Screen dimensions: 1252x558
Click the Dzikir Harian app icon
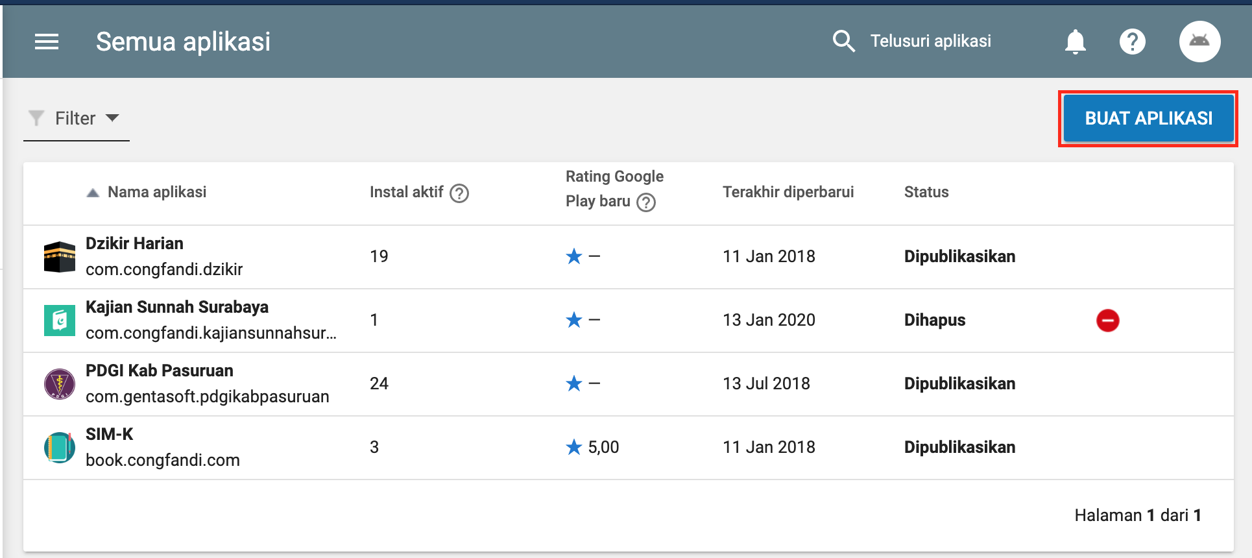(x=60, y=257)
